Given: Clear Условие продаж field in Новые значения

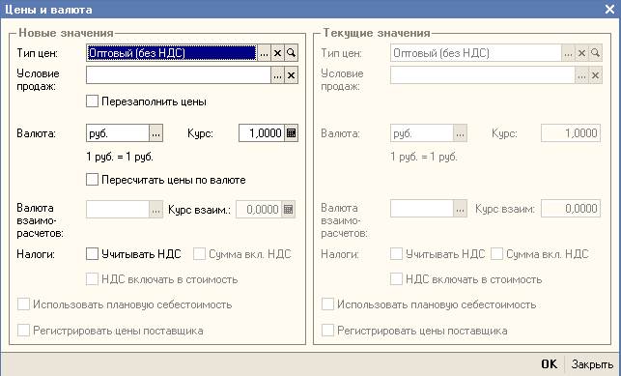Looking at the screenshot, I should 291,75.
